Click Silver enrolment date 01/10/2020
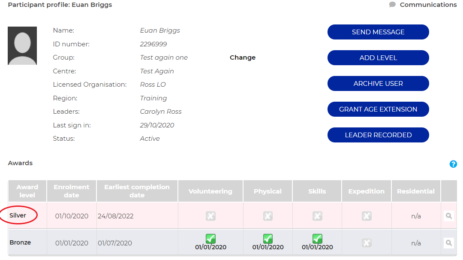Image resolution: width=463 pixels, height=260 pixels. click(72, 216)
